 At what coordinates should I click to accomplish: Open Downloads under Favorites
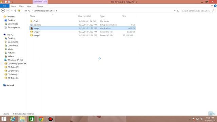tap(13, 24)
